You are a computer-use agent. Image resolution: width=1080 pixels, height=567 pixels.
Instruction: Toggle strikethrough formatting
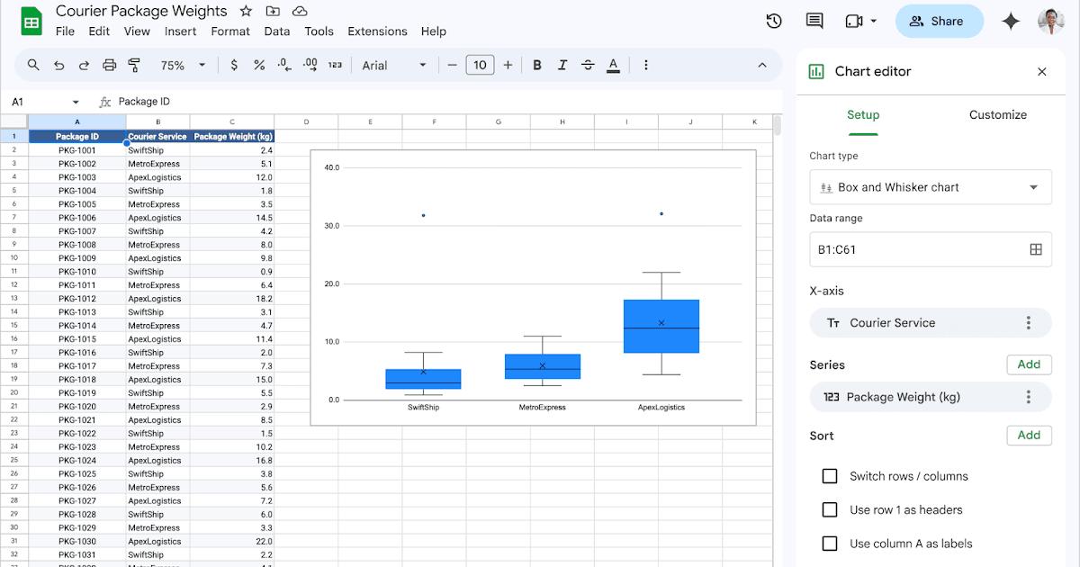(x=588, y=65)
